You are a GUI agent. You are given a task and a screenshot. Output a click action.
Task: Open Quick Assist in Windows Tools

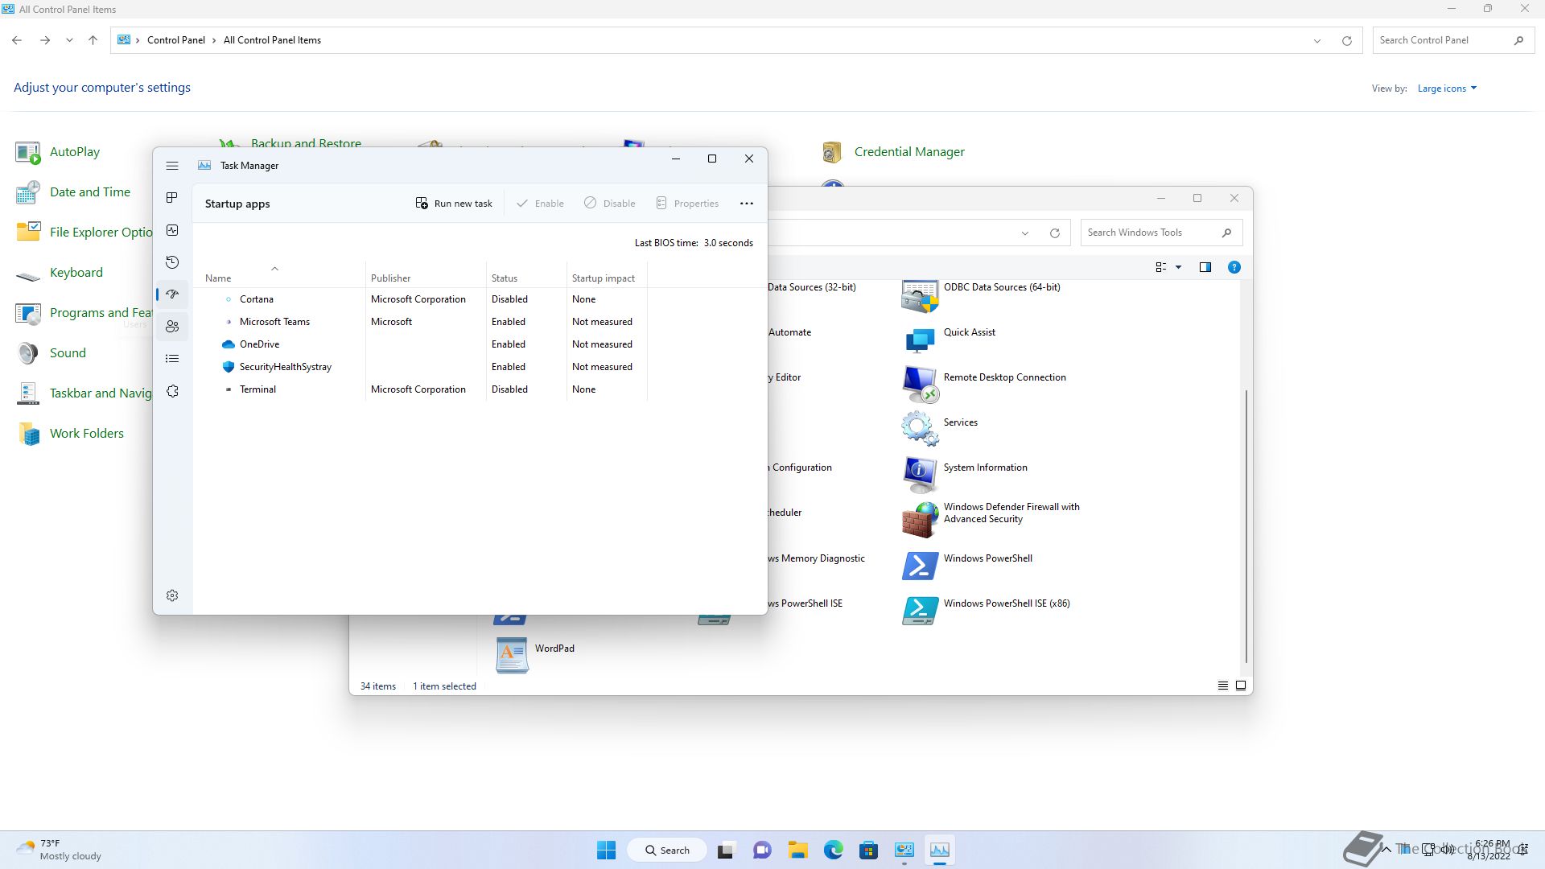point(949,340)
